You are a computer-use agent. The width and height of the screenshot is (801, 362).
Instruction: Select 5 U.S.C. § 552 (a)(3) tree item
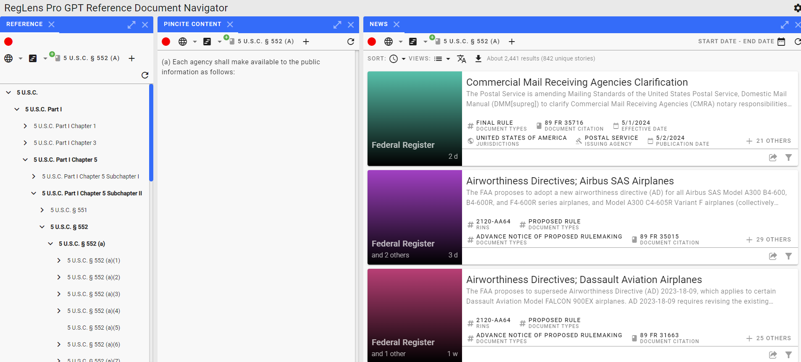[94, 294]
